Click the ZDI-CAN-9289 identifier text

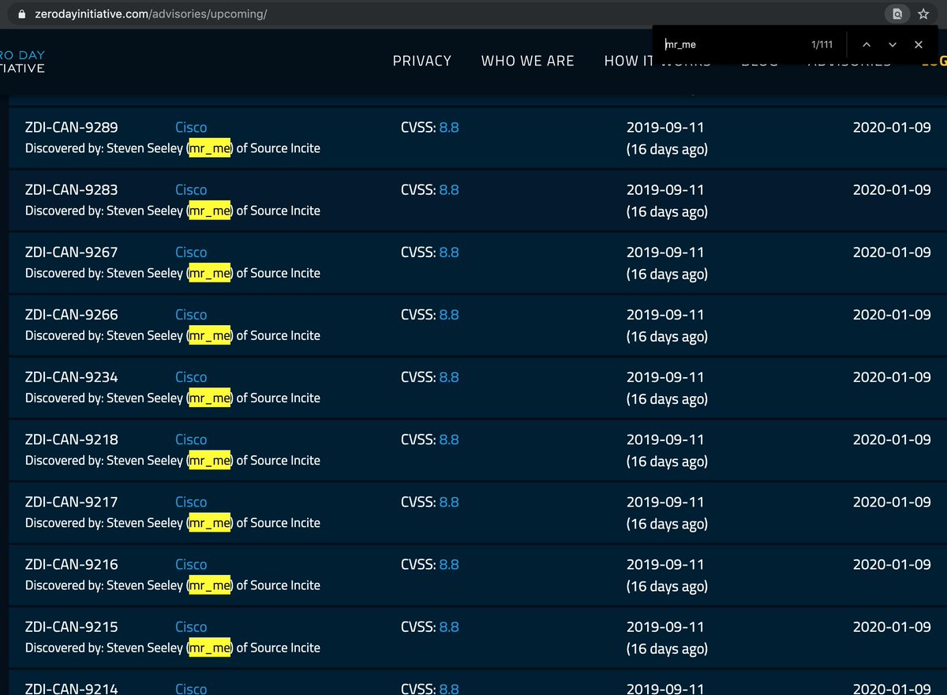coord(72,127)
